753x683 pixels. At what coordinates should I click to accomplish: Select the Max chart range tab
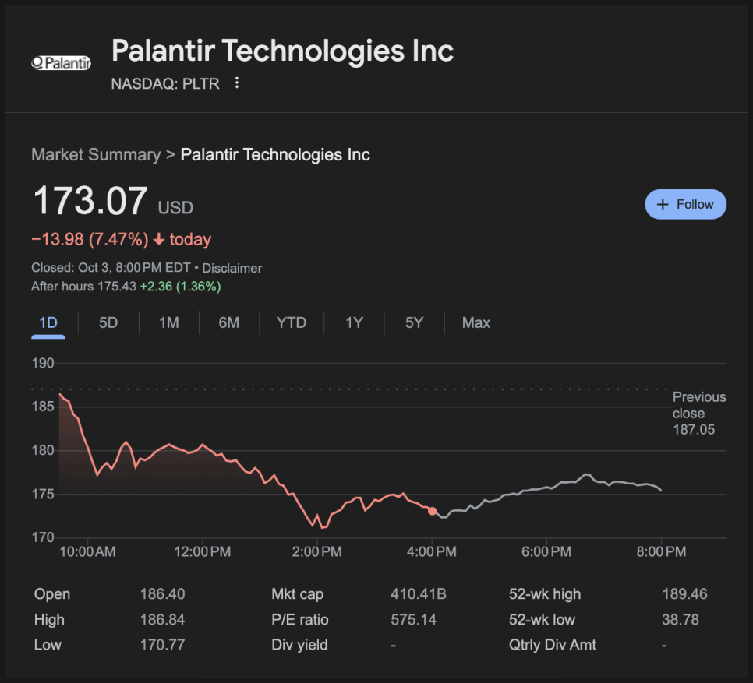point(476,322)
